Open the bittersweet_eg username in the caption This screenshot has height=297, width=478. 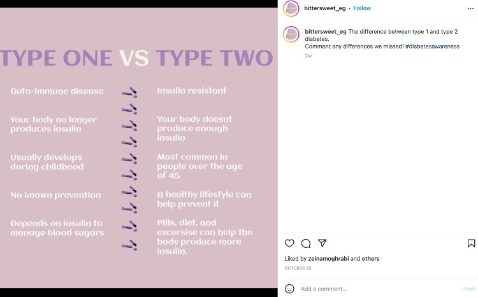click(x=326, y=31)
